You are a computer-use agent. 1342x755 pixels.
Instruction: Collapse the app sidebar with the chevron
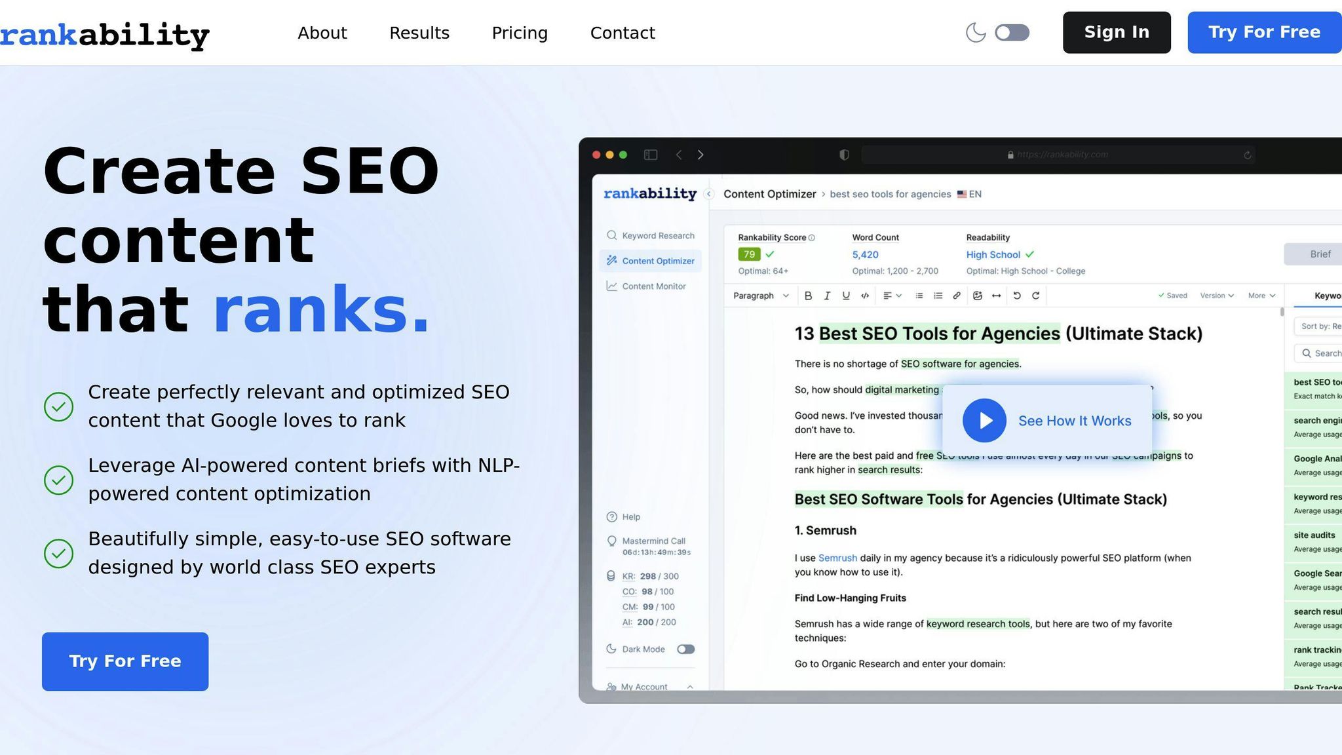(x=708, y=194)
